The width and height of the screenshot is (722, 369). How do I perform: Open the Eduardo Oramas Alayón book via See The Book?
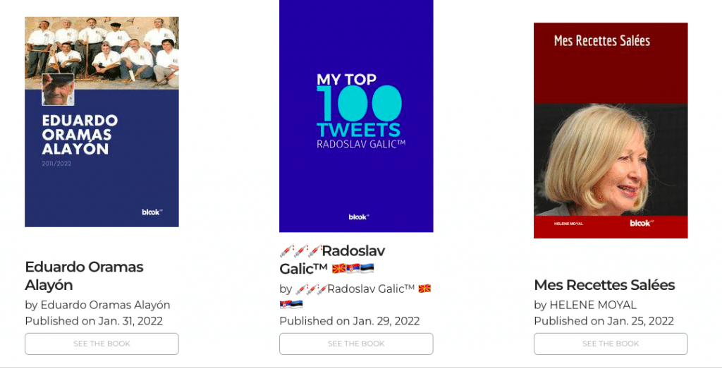pyautogui.click(x=102, y=344)
